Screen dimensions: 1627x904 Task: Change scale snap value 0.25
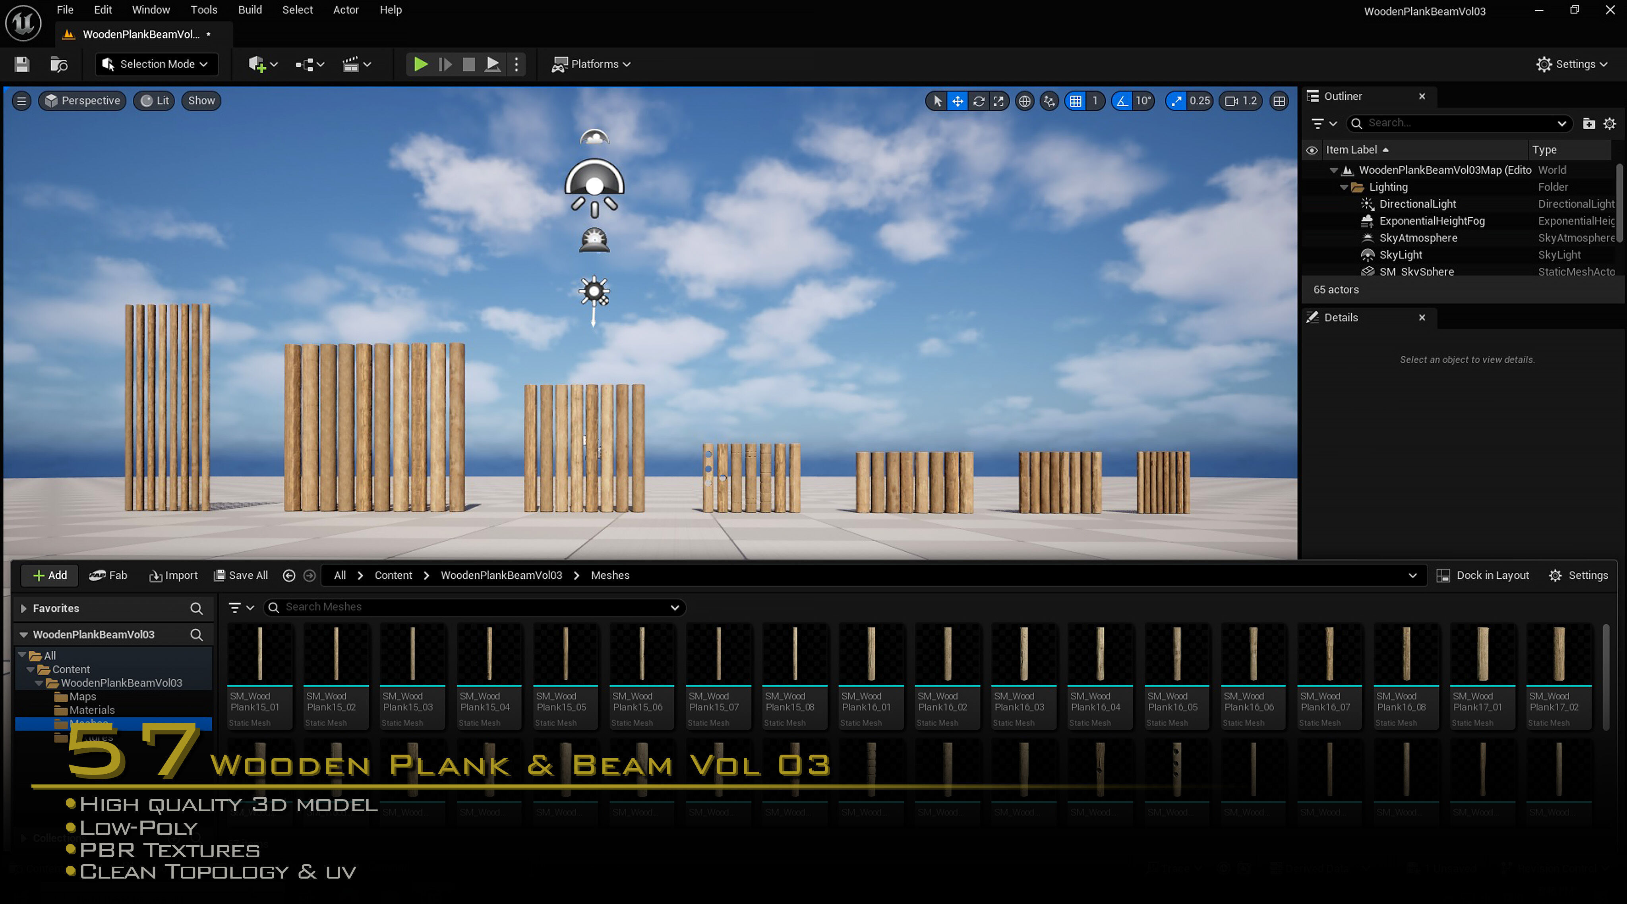[1199, 100]
